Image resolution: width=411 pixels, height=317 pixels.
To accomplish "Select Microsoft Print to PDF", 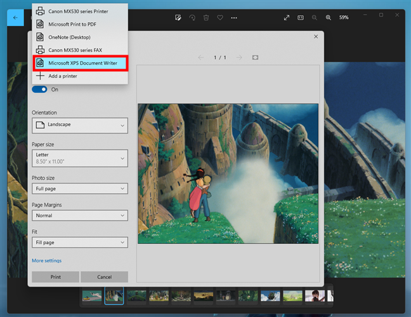I will pos(80,24).
